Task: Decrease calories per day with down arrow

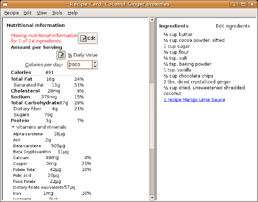Action: point(95,67)
